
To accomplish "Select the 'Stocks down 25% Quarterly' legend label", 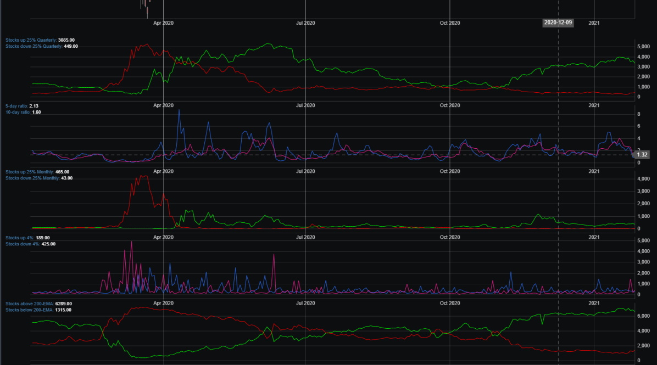I will click(34, 46).
